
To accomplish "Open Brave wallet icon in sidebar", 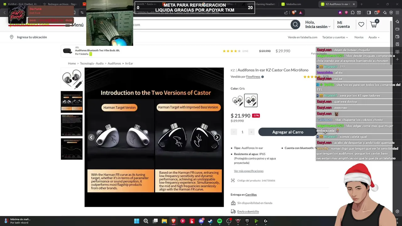I will coord(398,37).
